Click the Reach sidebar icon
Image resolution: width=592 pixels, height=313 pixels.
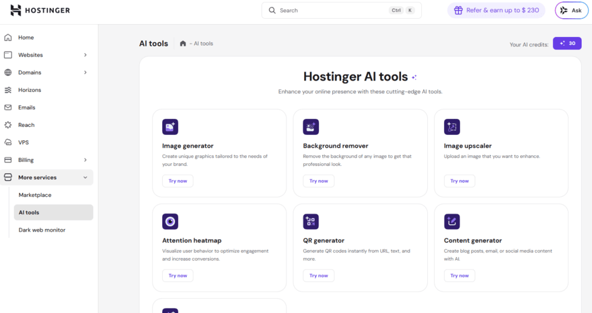[x=8, y=125]
